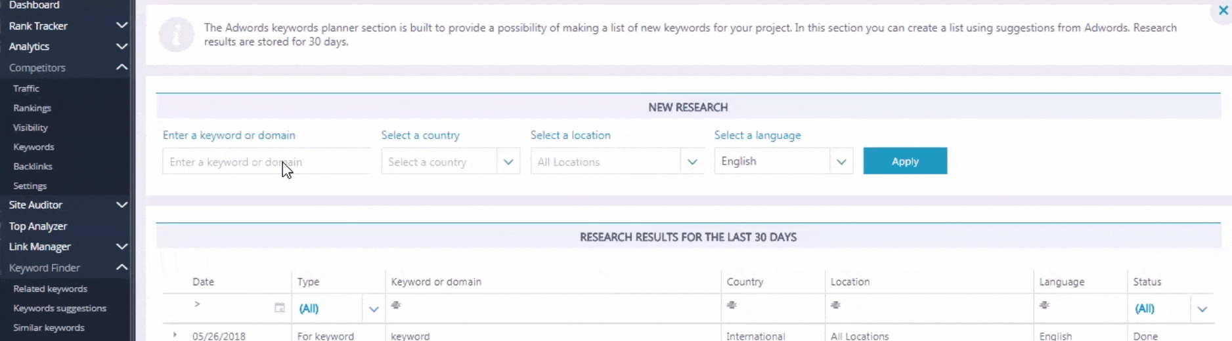Open Keywords suggestions in Keyword Finder
The image size is (1232, 341).
[x=60, y=308]
